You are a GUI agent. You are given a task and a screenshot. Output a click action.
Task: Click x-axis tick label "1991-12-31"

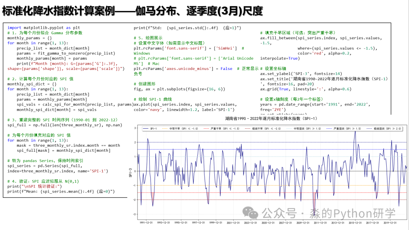146,223
